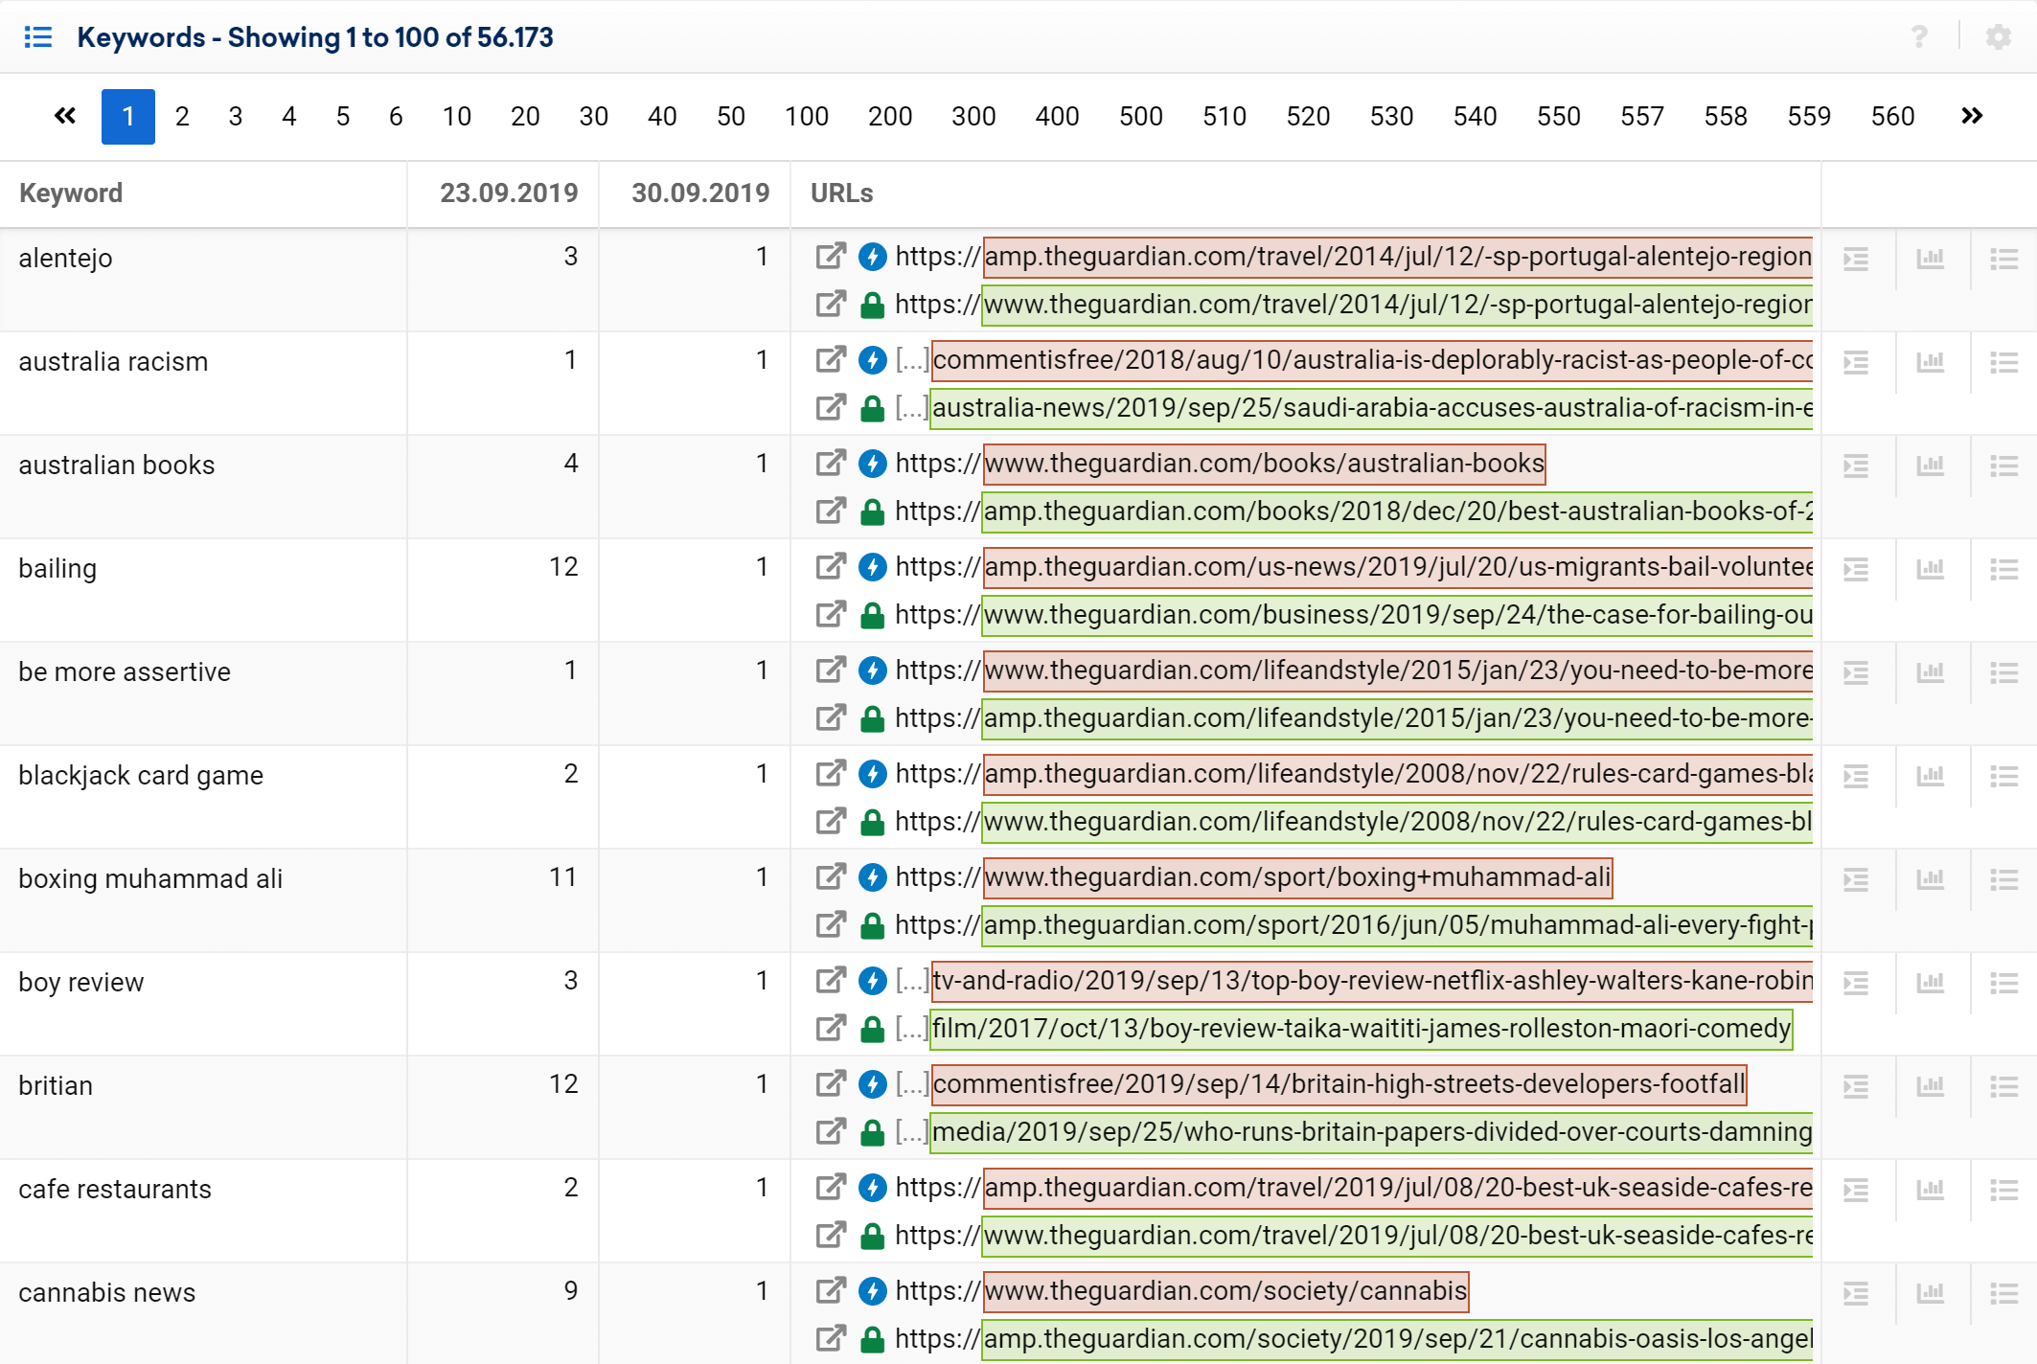Open britain-high-streets-developers-footfall link

[x=1339, y=1084]
